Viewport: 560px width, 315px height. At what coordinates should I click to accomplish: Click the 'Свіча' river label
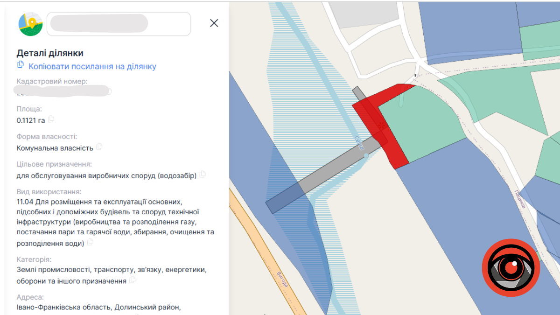(358, 142)
